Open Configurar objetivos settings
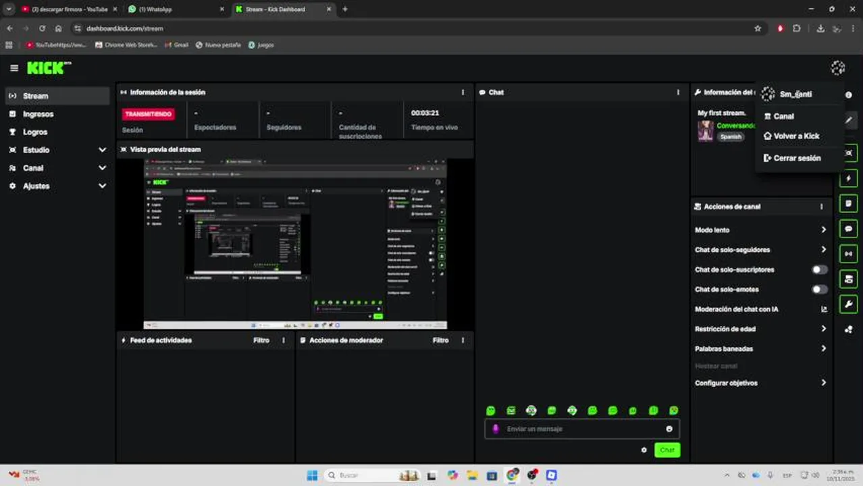863x486 pixels. click(760, 383)
